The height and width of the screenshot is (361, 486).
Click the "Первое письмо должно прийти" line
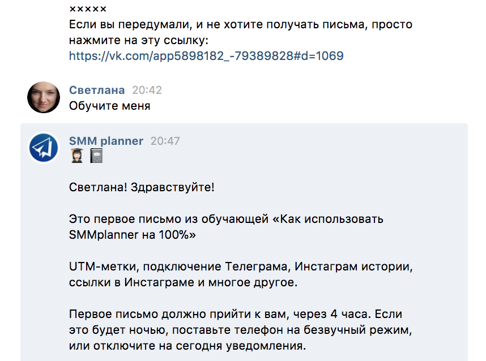click(x=236, y=314)
